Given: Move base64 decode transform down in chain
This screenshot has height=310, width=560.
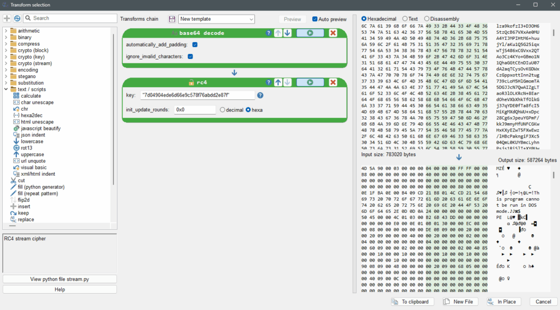Looking at the screenshot, I should click(287, 33).
